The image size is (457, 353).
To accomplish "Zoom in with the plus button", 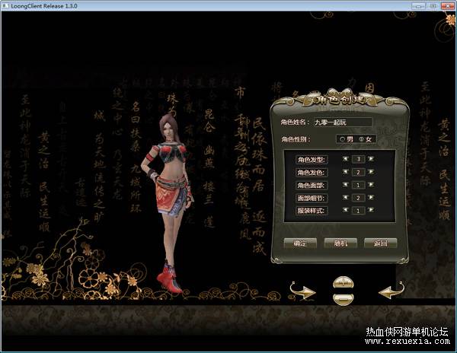I will (x=344, y=282).
